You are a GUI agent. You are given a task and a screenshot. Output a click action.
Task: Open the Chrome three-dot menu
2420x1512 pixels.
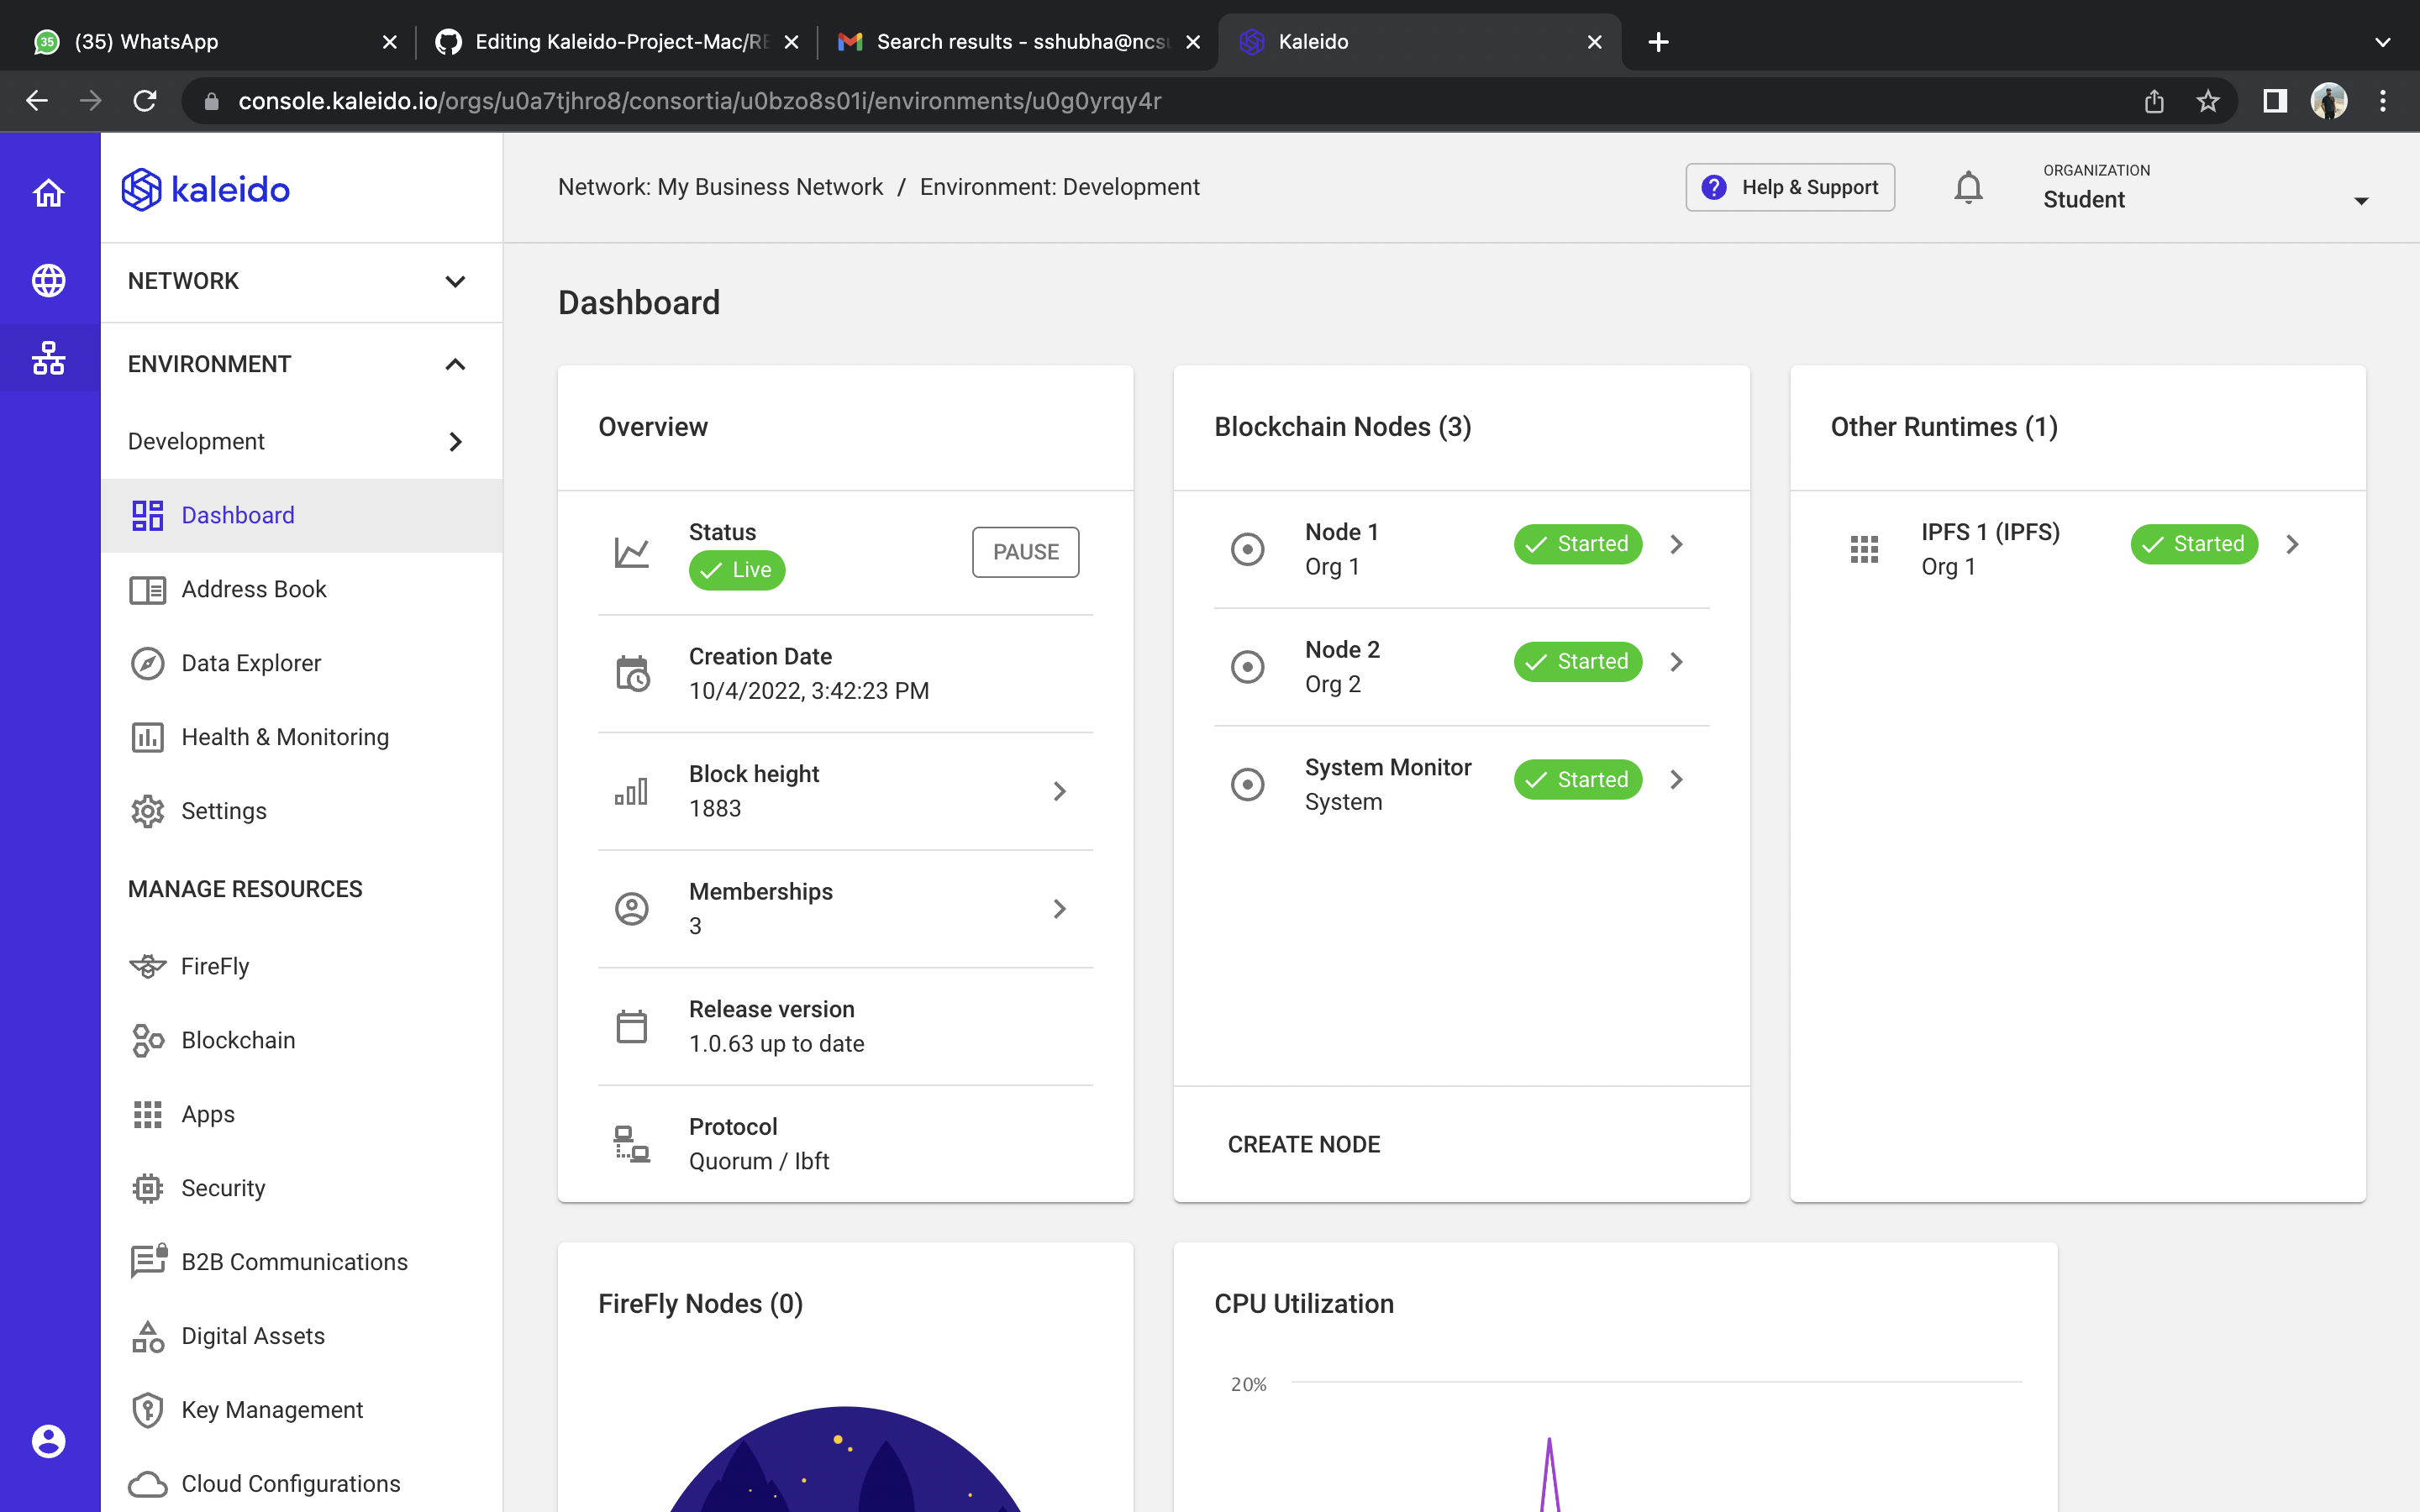tap(2383, 101)
